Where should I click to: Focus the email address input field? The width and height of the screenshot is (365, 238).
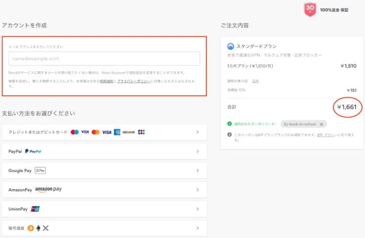(104, 59)
